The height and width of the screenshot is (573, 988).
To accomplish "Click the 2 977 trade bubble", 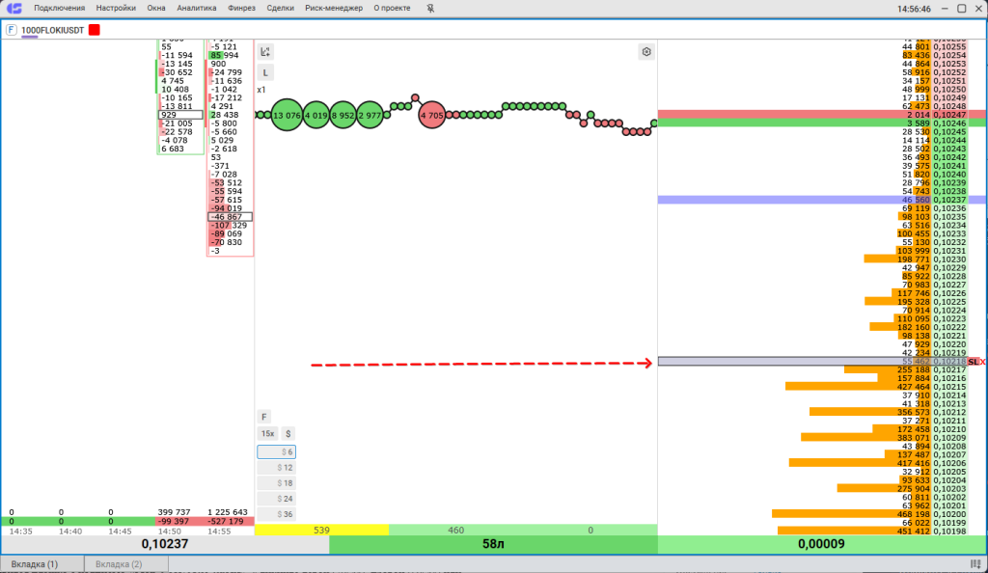I will tap(370, 115).
